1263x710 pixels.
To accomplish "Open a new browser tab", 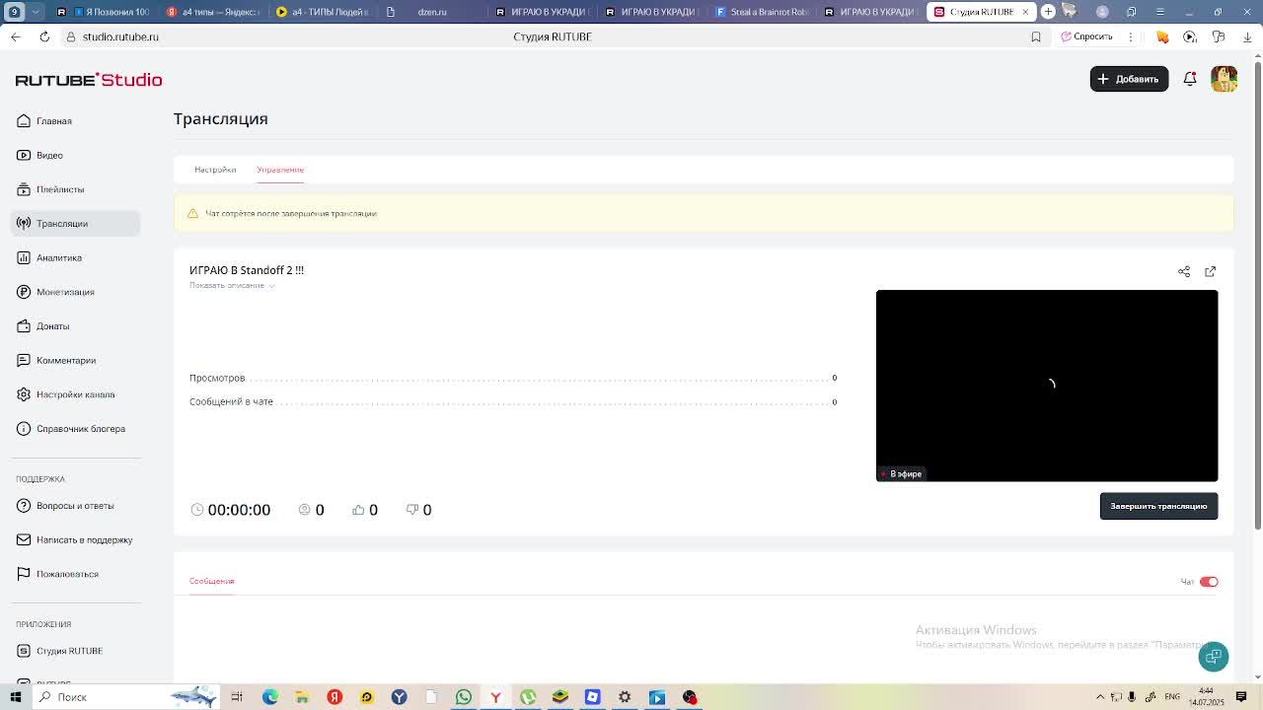I will (1048, 12).
